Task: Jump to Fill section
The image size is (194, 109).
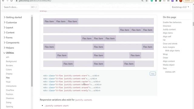Action: click(164, 40)
